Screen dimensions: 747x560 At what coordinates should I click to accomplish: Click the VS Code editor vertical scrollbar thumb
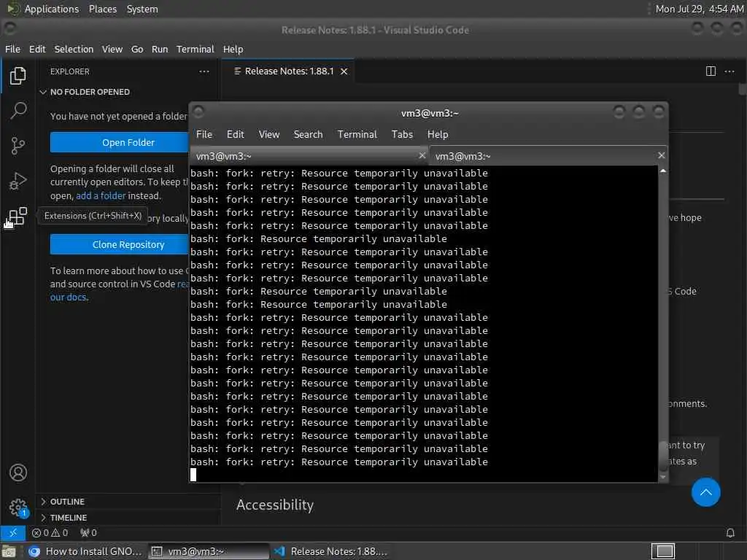point(742,89)
